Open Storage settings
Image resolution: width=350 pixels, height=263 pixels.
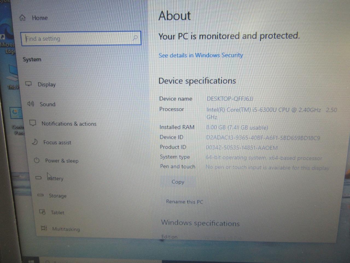pos(58,196)
